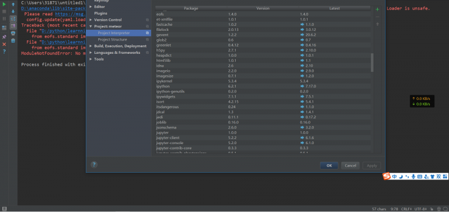The image size is (449, 212).
Task: Toggle file read-only lock icon in status bar
Action: tap(432, 209)
